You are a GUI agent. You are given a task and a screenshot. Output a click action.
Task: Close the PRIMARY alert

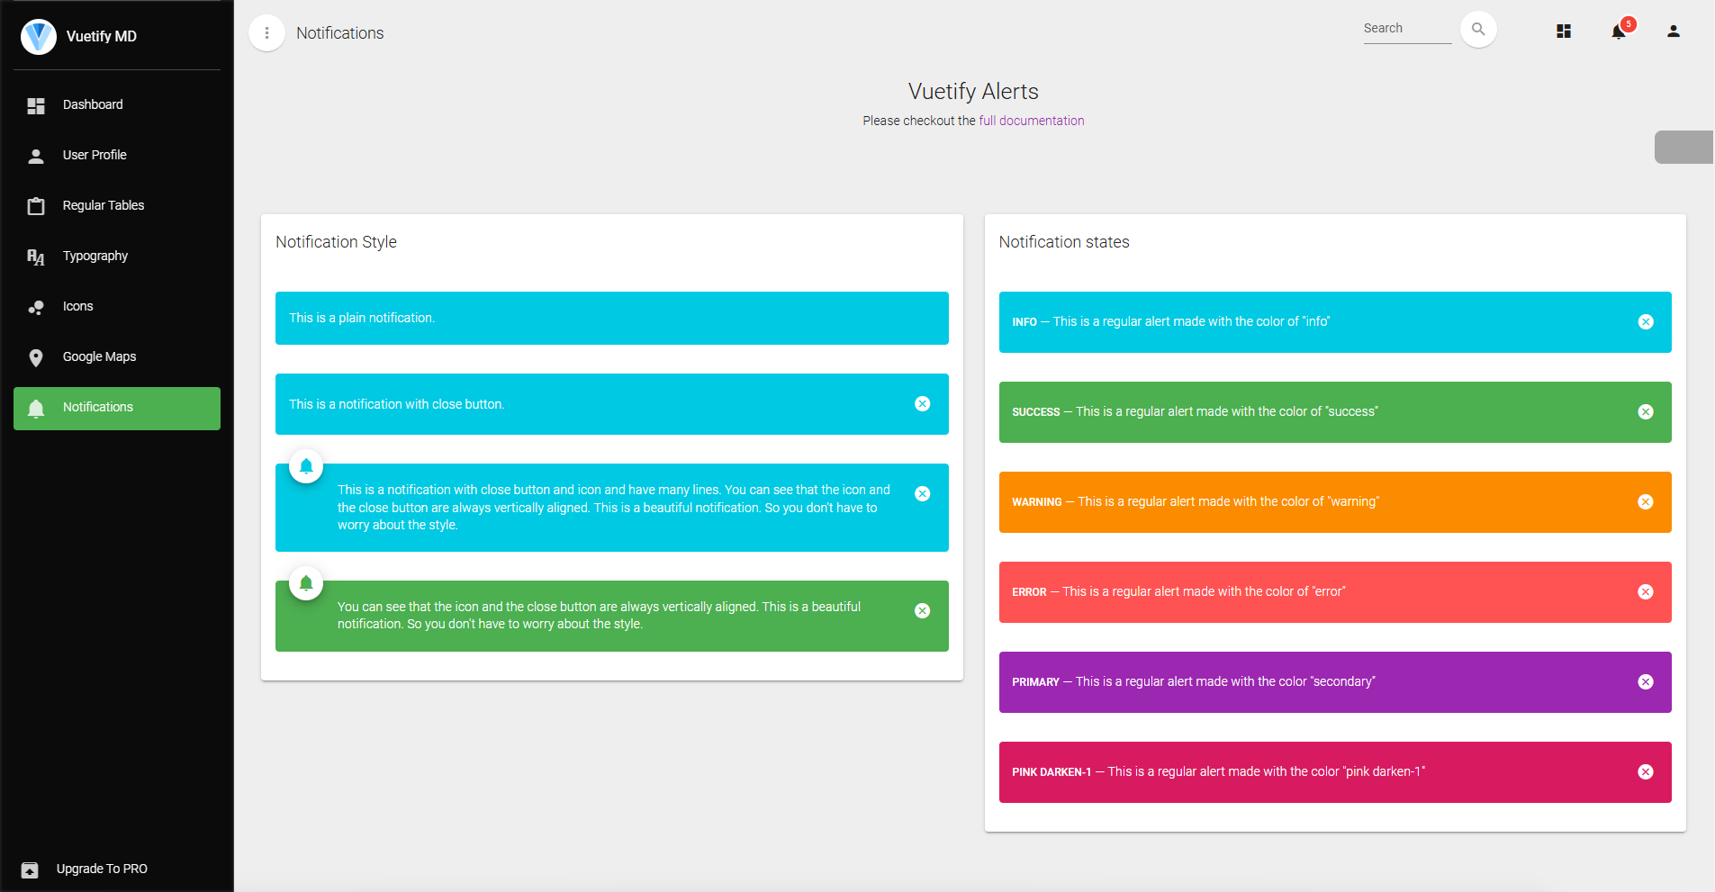click(x=1646, y=682)
